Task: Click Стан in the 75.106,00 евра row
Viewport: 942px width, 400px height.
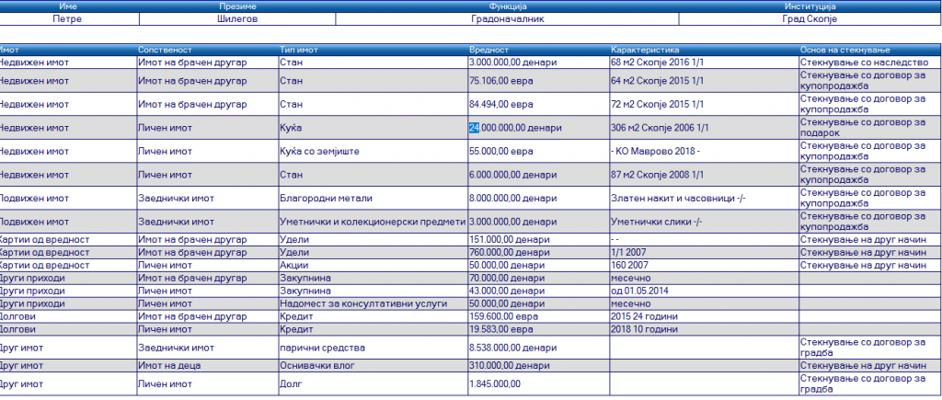Action: [x=373, y=81]
